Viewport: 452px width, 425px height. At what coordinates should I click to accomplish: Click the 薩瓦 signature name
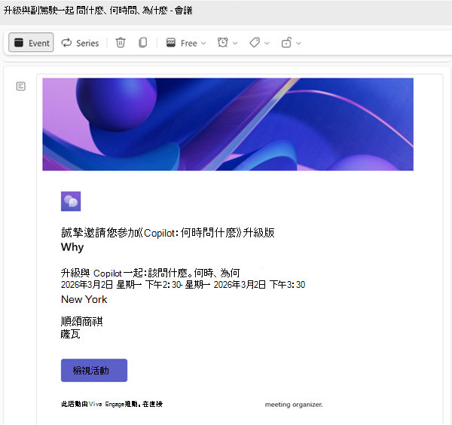tap(70, 334)
